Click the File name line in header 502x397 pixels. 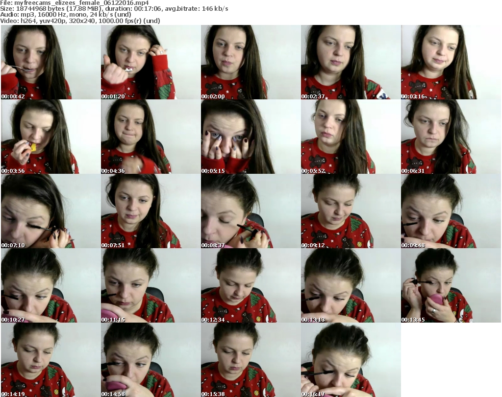tap(75, 3)
